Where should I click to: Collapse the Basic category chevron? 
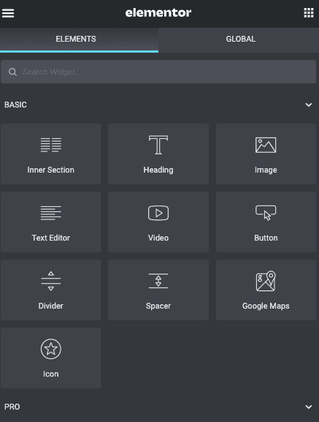[309, 105]
